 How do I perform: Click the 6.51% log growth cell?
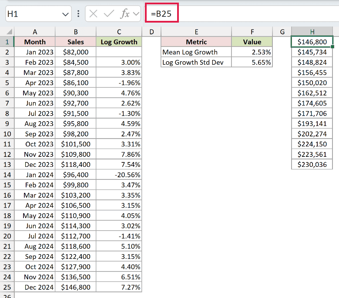click(119, 277)
